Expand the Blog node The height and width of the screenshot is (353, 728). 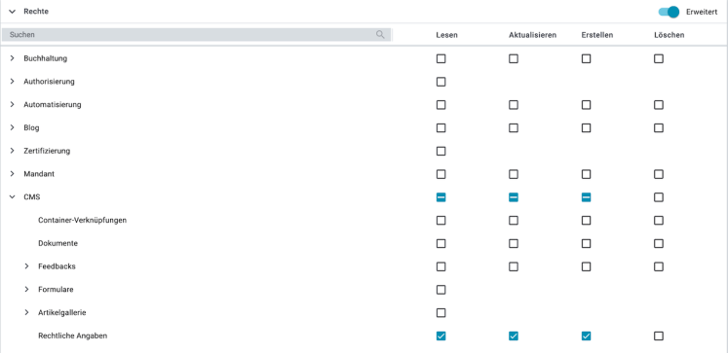click(x=13, y=127)
